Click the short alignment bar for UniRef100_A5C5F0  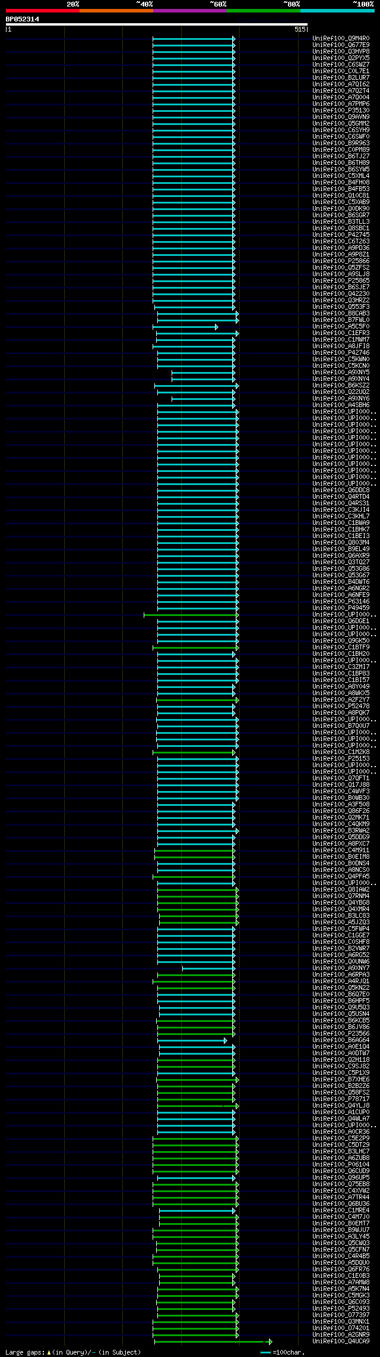coord(185,327)
